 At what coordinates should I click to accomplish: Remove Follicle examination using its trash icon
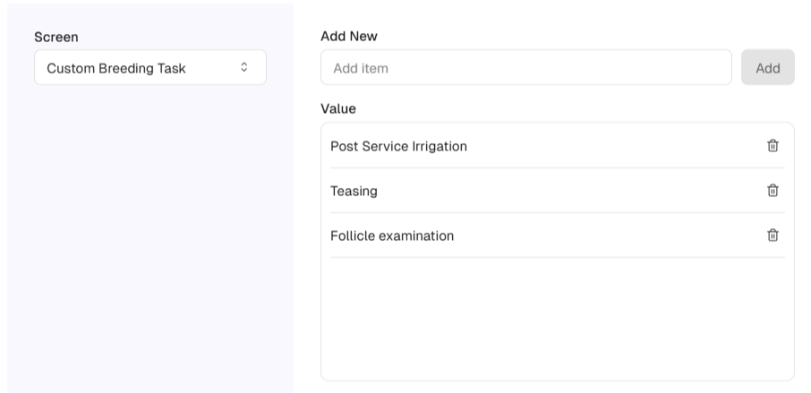coord(773,235)
